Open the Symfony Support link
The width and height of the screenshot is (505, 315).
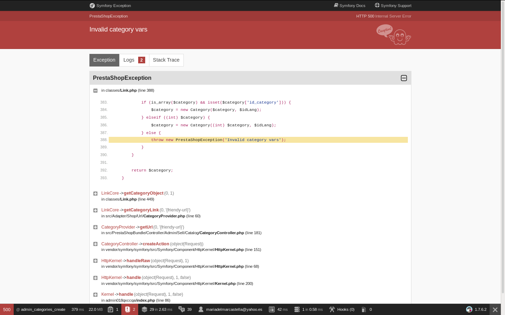click(x=393, y=6)
